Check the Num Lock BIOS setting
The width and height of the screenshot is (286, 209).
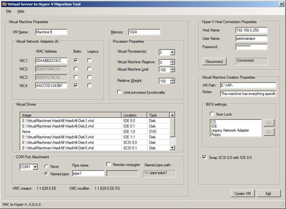tap(212, 114)
